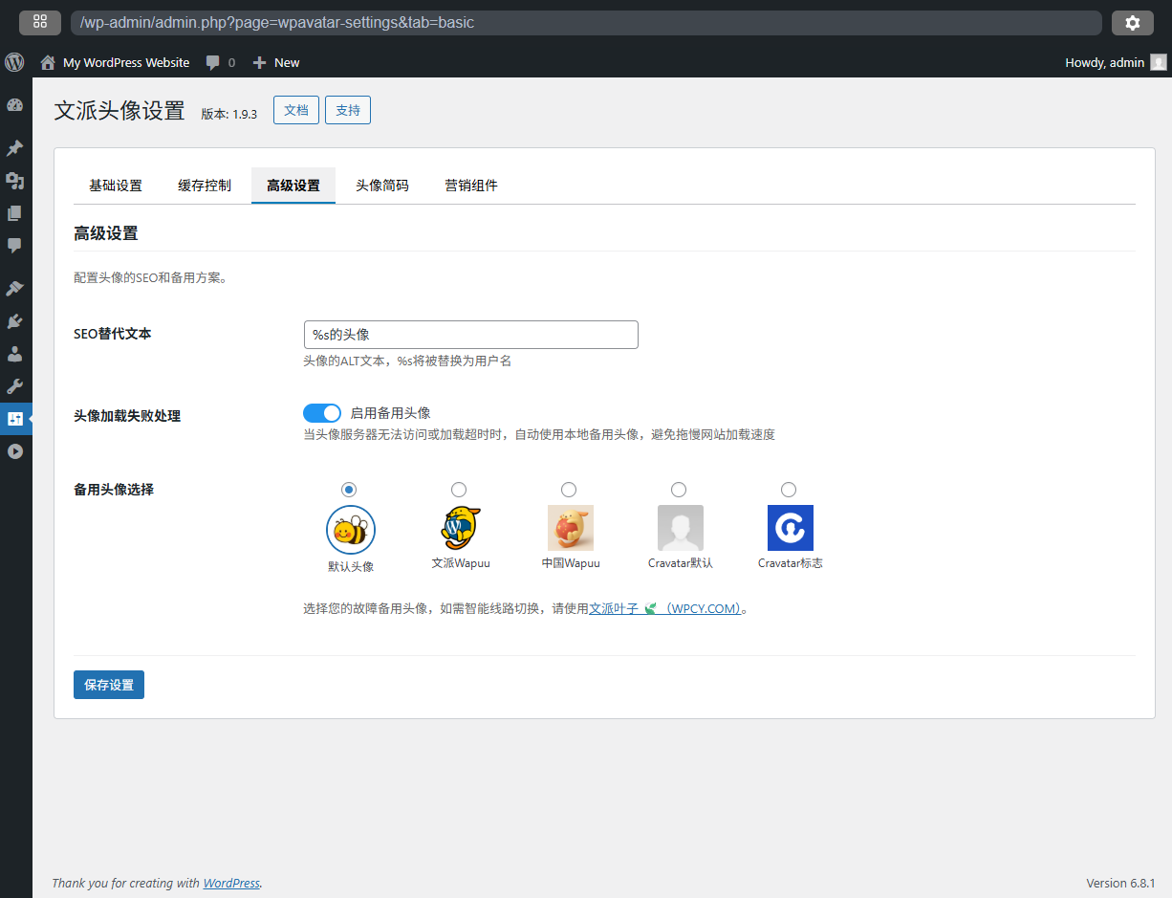Click the 文派Wapuu avatar image
1172x898 pixels.
coord(461,528)
